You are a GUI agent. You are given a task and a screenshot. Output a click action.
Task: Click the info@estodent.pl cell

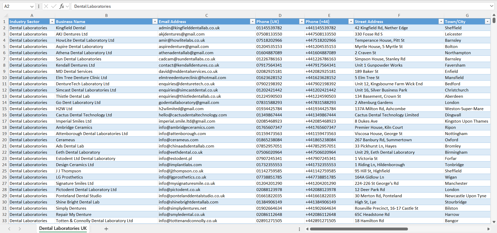pos(207,158)
